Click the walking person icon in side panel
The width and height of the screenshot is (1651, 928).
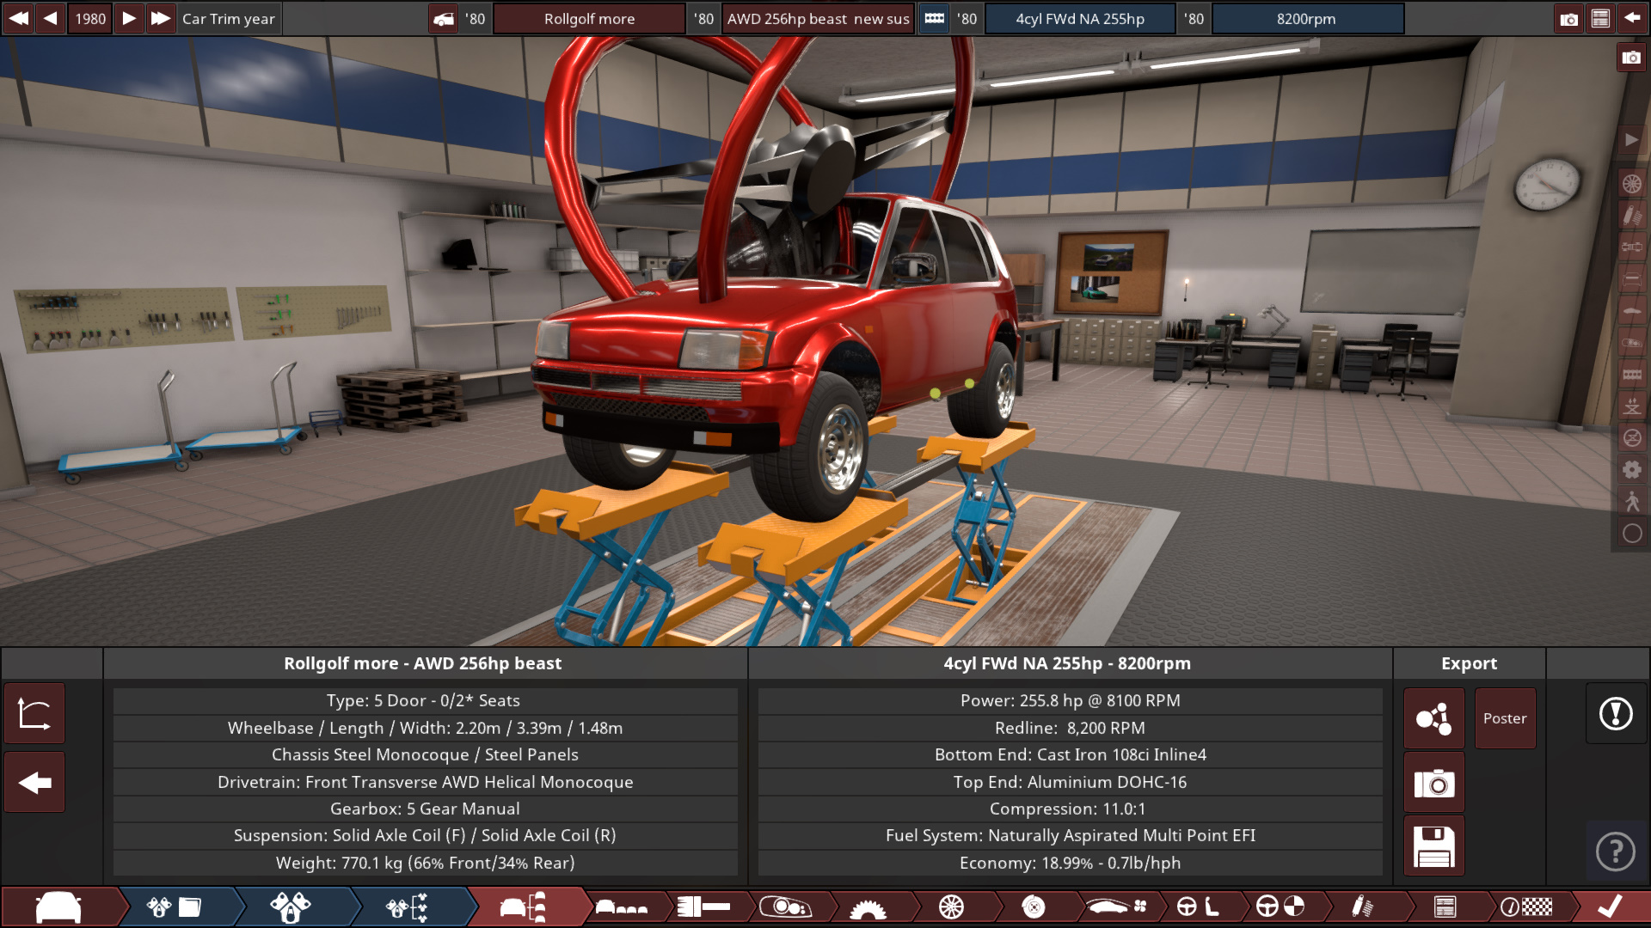click(x=1631, y=501)
